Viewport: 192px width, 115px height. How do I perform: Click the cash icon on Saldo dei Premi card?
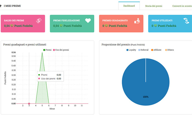click(39, 21)
